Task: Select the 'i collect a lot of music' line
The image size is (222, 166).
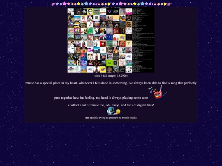Action: (111, 105)
